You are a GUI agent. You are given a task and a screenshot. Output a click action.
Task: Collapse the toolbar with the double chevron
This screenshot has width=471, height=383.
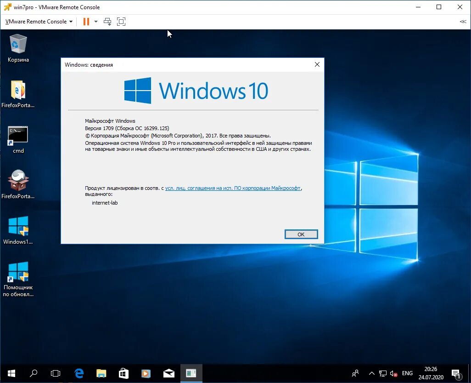point(463,21)
